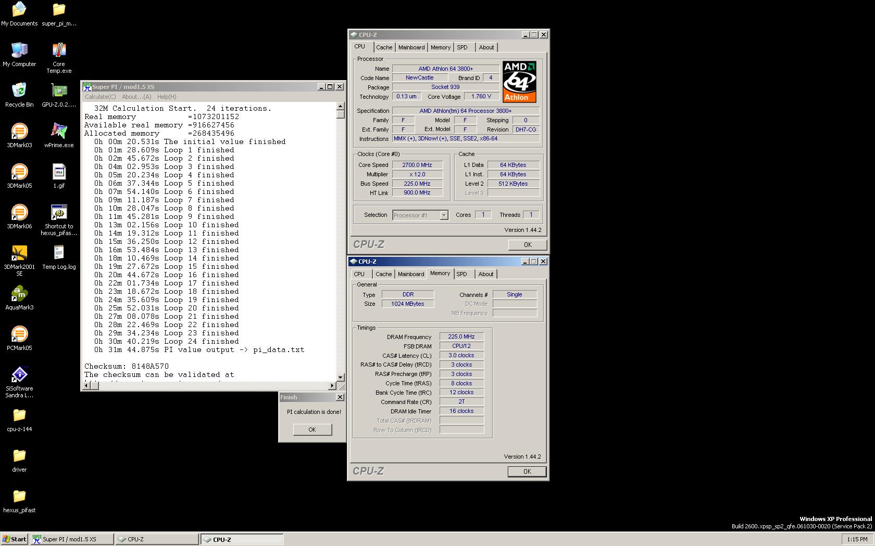The width and height of the screenshot is (875, 546).
Task: Open Temp Log.log file
Action: (x=59, y=257)
